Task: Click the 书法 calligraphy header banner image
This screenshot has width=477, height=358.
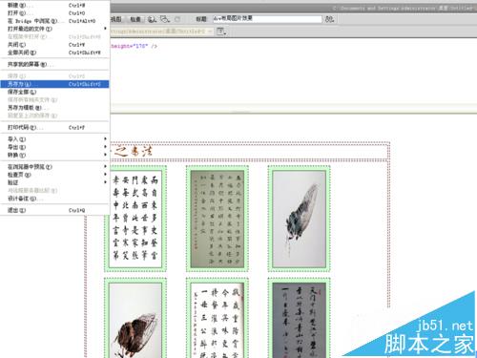Action: tap(132, 151)
